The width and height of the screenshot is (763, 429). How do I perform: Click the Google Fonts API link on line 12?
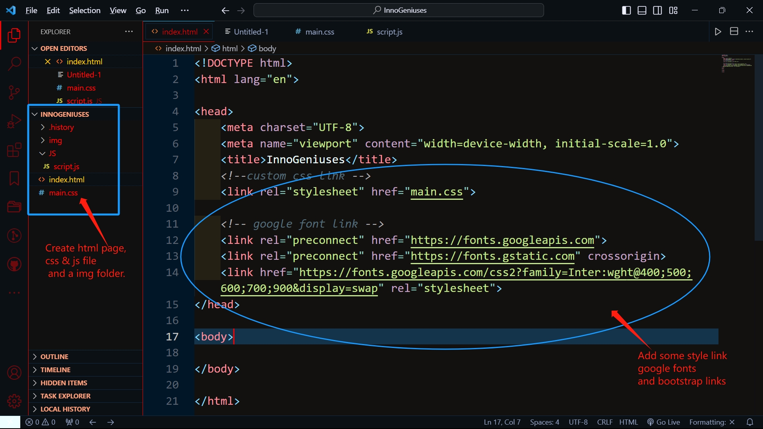click(x=502, y=240)
